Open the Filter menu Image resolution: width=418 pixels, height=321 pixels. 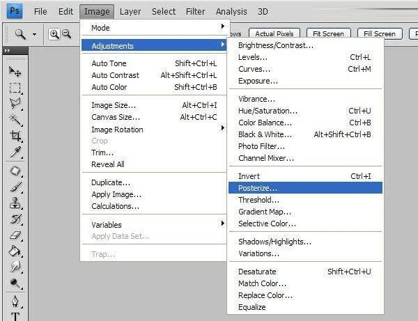[195, 11]
